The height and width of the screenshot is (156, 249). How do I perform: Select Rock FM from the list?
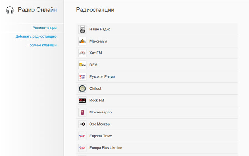pos(97,100)
